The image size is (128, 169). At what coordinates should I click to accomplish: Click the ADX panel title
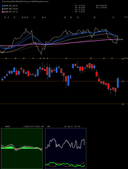coord(49,126)
